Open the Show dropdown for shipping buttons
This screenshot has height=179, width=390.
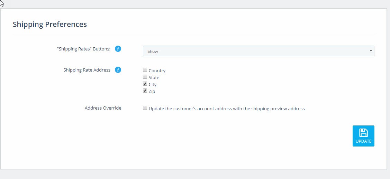(x=259, y=51)
